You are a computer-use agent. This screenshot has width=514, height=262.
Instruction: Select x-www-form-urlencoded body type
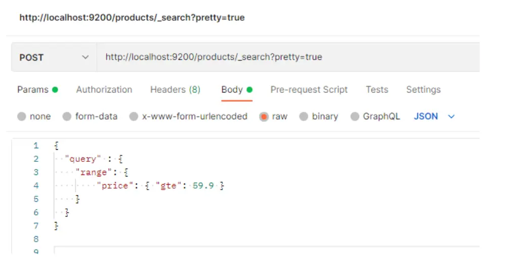(134, 116)
